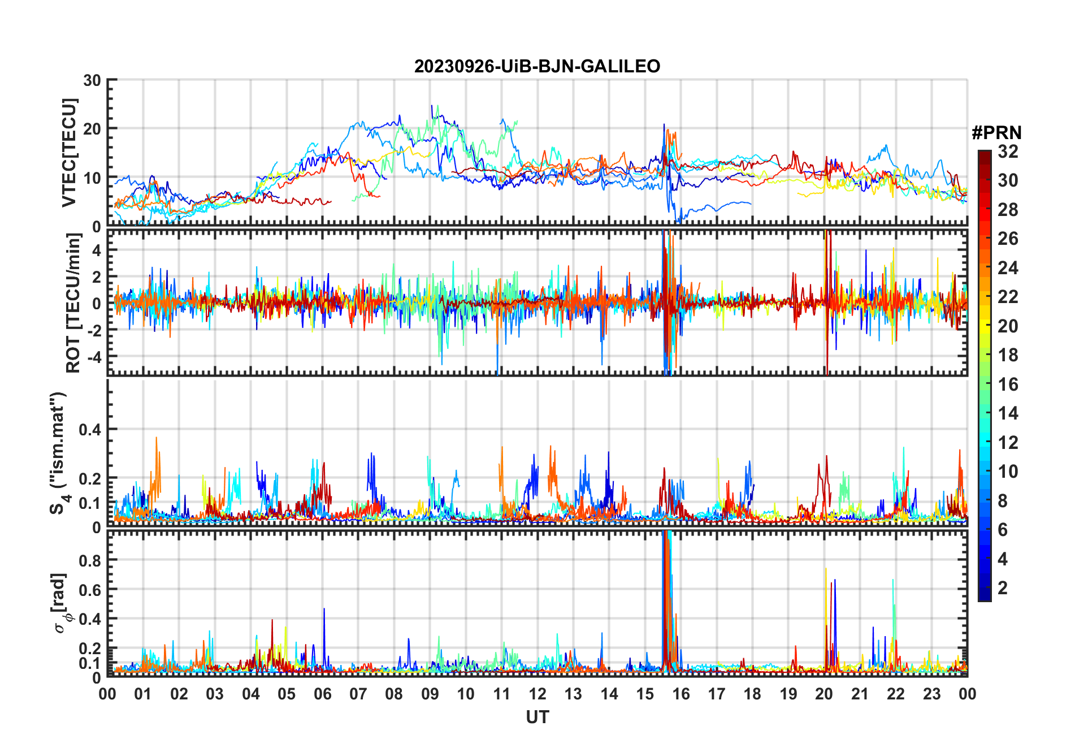Select the UT axis tick label "09"
The width and height of the screenshot is (1075, 752).
tap(430, 694)
